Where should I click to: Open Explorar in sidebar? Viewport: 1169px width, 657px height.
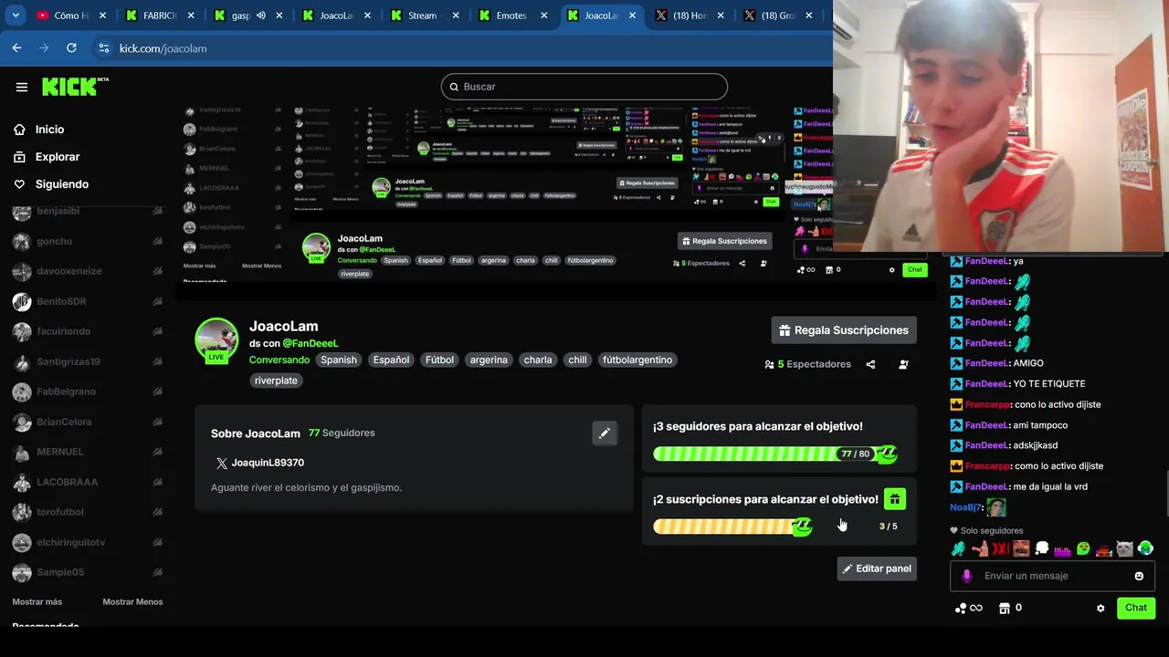pyautogui.click(x=57, y=157)
